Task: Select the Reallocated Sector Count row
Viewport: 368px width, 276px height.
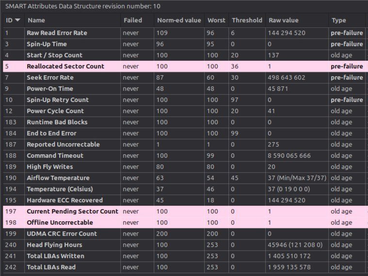Action: [65, 66]
